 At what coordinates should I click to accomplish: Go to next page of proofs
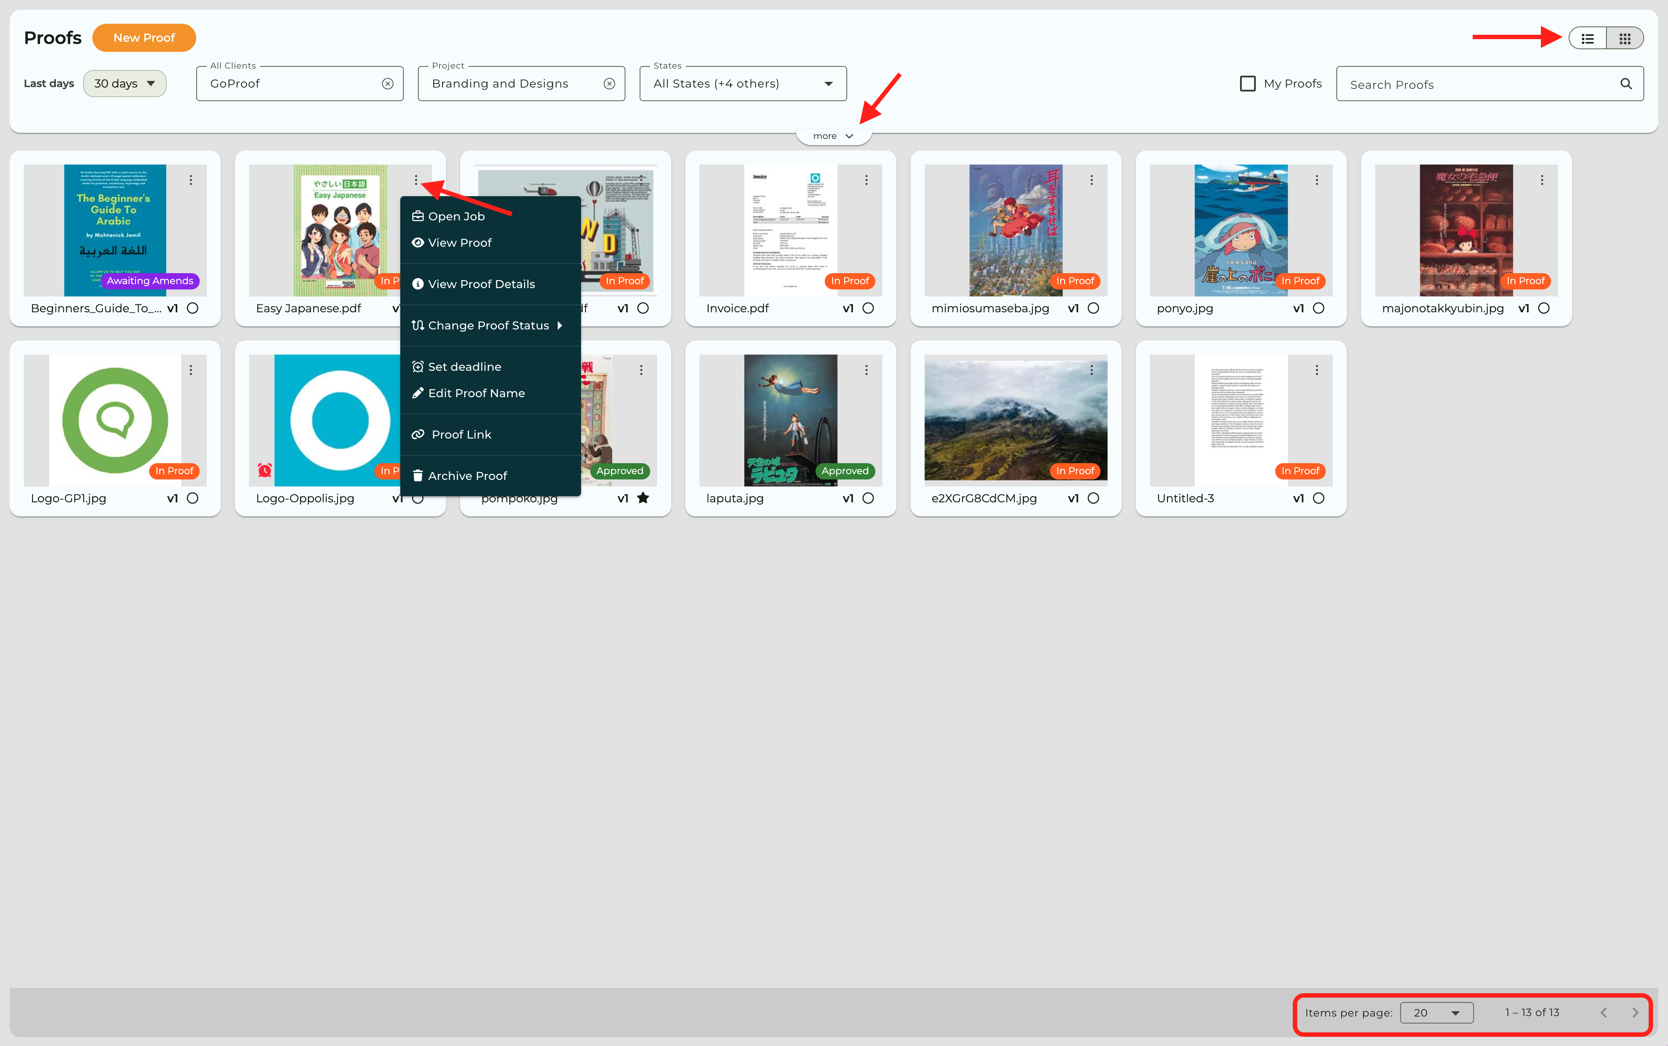(1635, 1012)
